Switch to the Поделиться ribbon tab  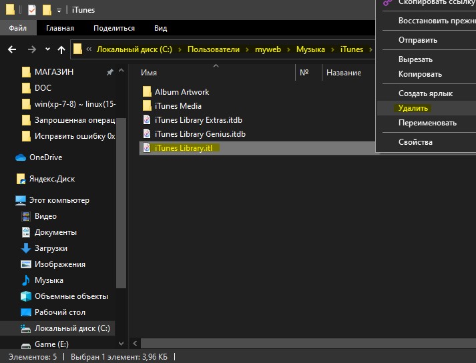pos(114,28)
